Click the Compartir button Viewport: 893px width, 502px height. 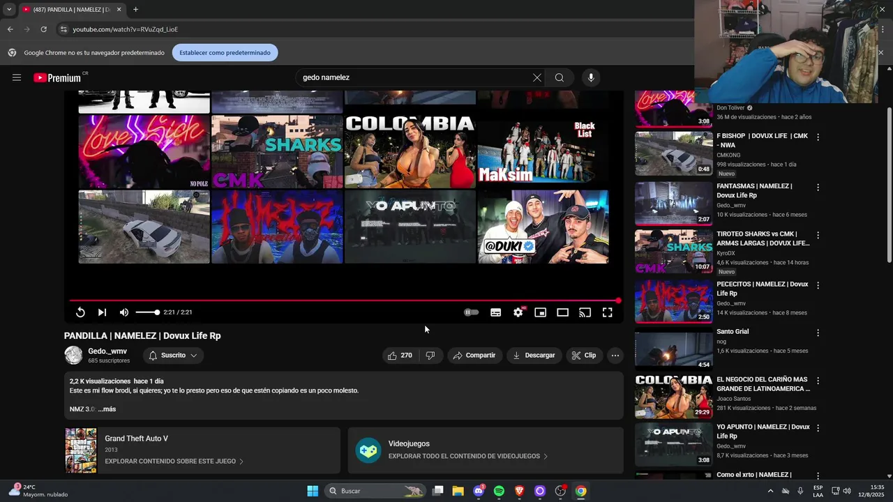pos(474,355)
